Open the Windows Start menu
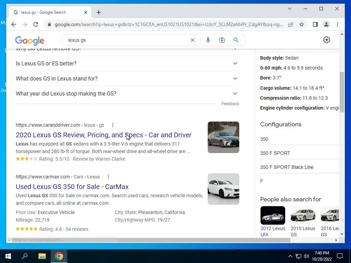Viewport: 351px width, 263px height. pos(8,256)
